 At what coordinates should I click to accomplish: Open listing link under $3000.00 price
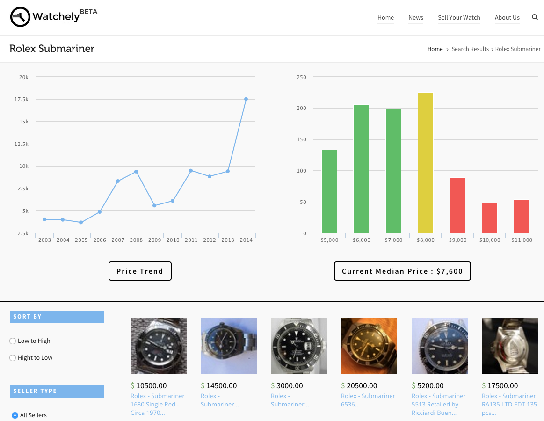[x=290, y=400]
